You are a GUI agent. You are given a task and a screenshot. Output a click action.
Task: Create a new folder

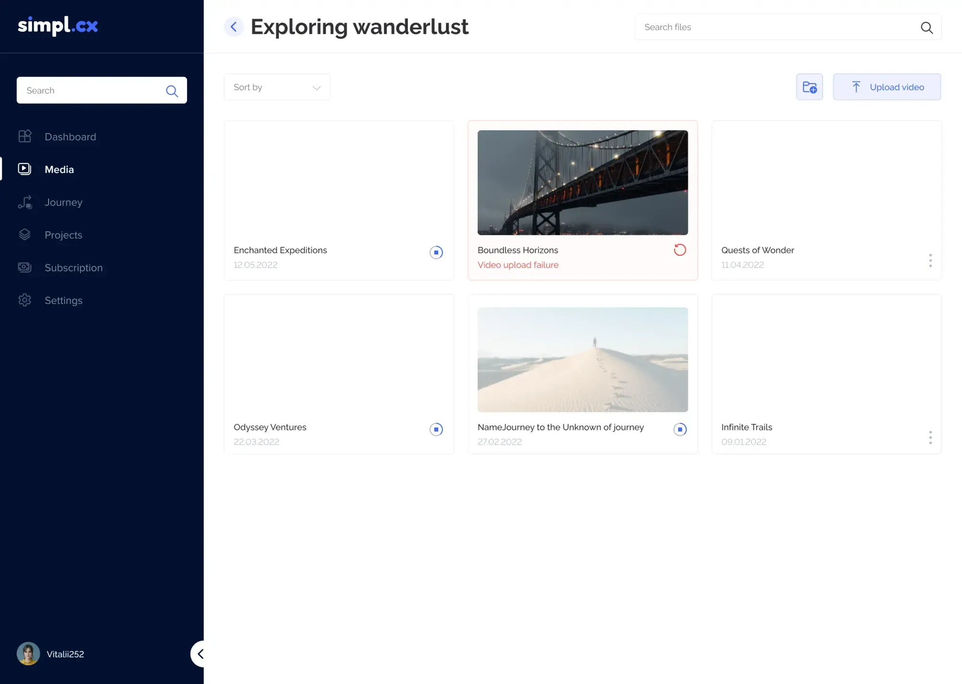pyautogui.click(x=810, y=87)
